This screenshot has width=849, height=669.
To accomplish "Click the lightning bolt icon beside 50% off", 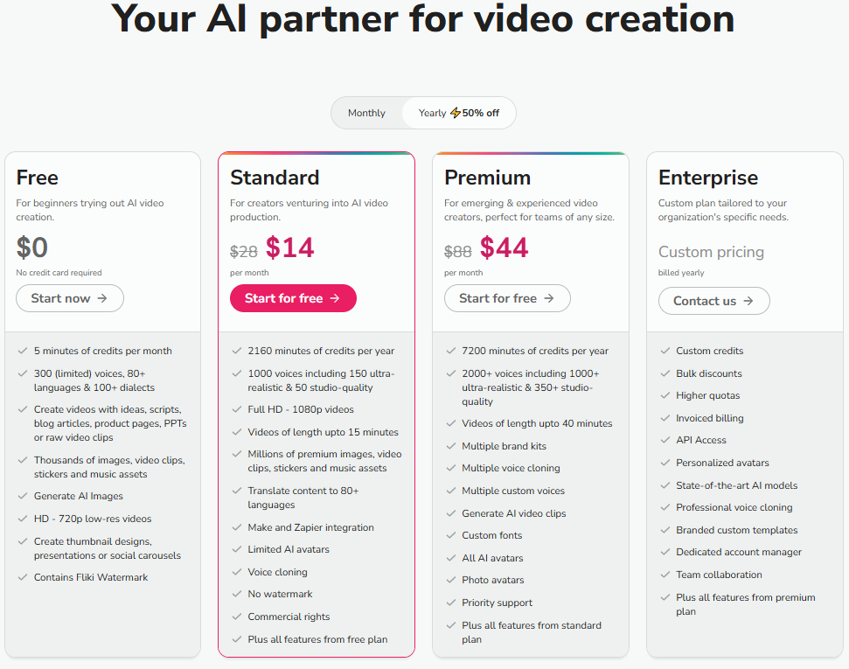I will point(455,113).
